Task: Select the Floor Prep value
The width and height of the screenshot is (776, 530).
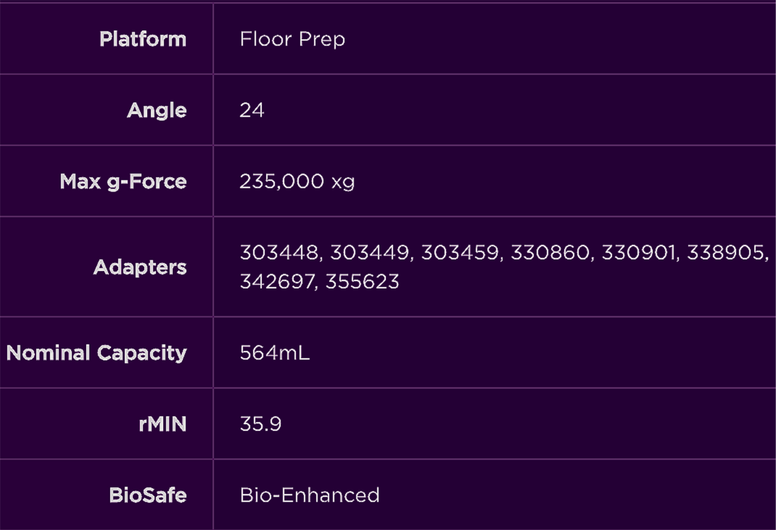Action: [292, 39]
